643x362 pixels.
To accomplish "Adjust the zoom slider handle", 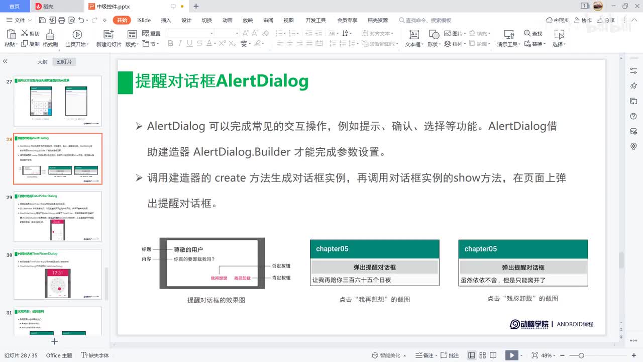I will coord(581,355).
